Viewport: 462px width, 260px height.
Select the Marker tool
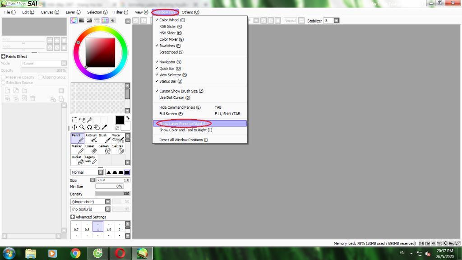[x=78, y=149]
